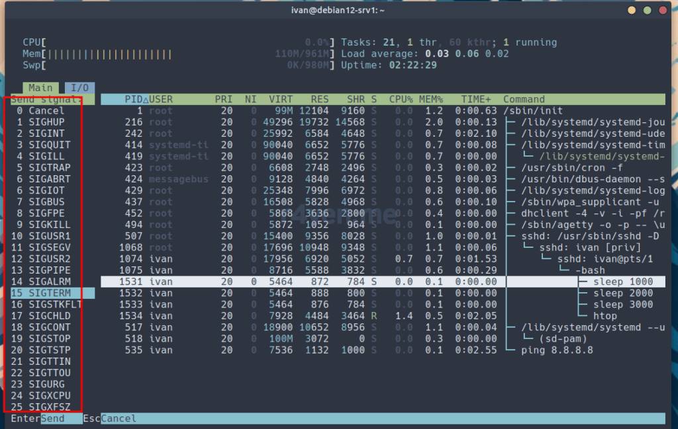Switch to the I/O tab
Image resolution: width=678 pixels, height=429 pixels.
(x=79, y=88)
